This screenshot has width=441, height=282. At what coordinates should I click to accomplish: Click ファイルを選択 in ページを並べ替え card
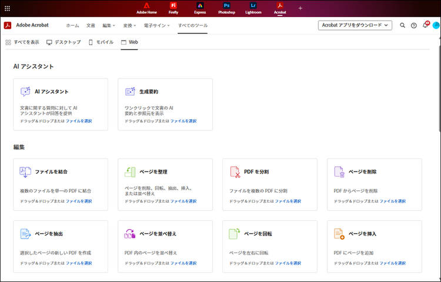point(183,263)
